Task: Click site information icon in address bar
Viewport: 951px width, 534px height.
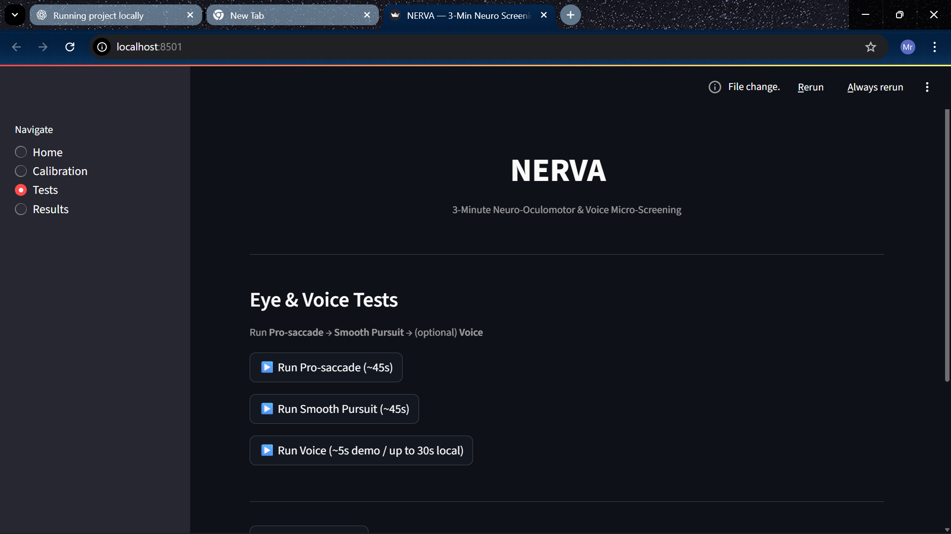Action: (102, 47)
